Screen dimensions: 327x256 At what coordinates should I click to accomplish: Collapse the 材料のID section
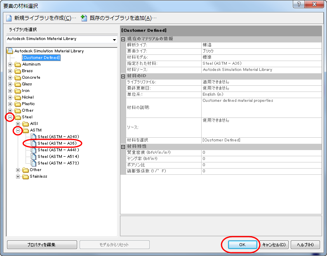(123, 76)
